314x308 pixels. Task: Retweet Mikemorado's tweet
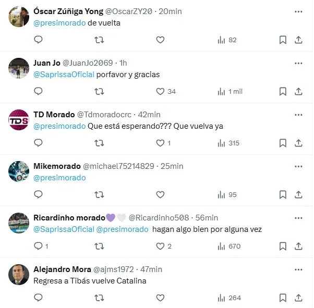(x=99, y=194)
